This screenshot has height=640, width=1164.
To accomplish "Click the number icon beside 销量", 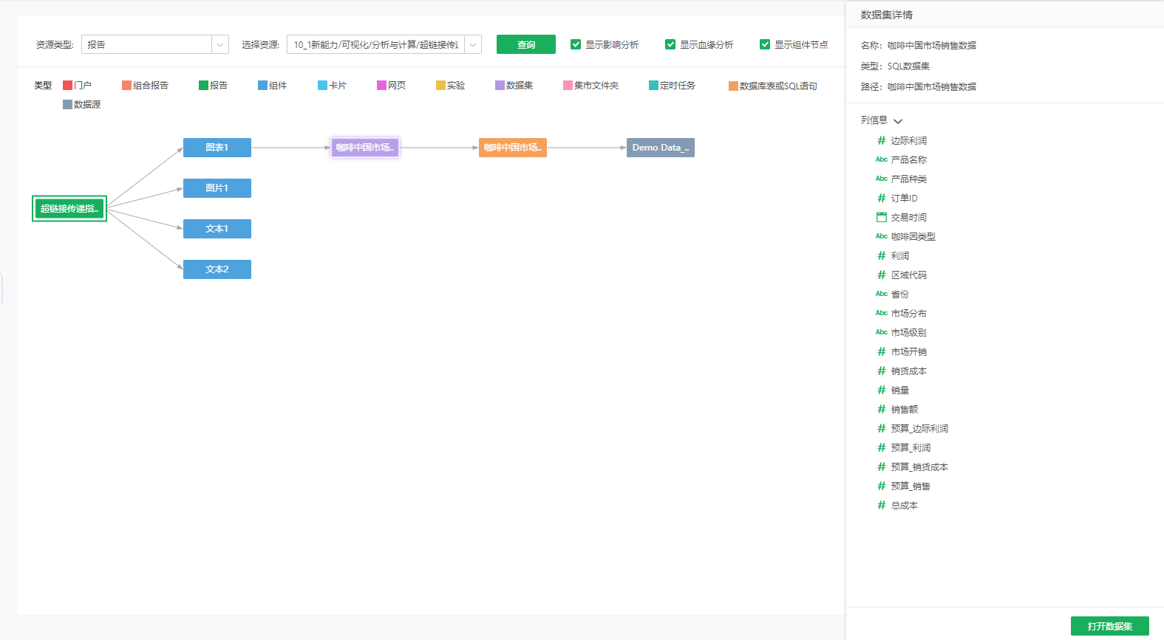I will point(881,390).
